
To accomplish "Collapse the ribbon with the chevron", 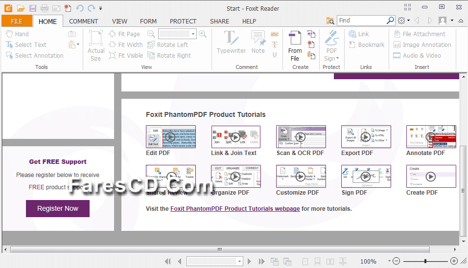I will (x=461, y=21).
